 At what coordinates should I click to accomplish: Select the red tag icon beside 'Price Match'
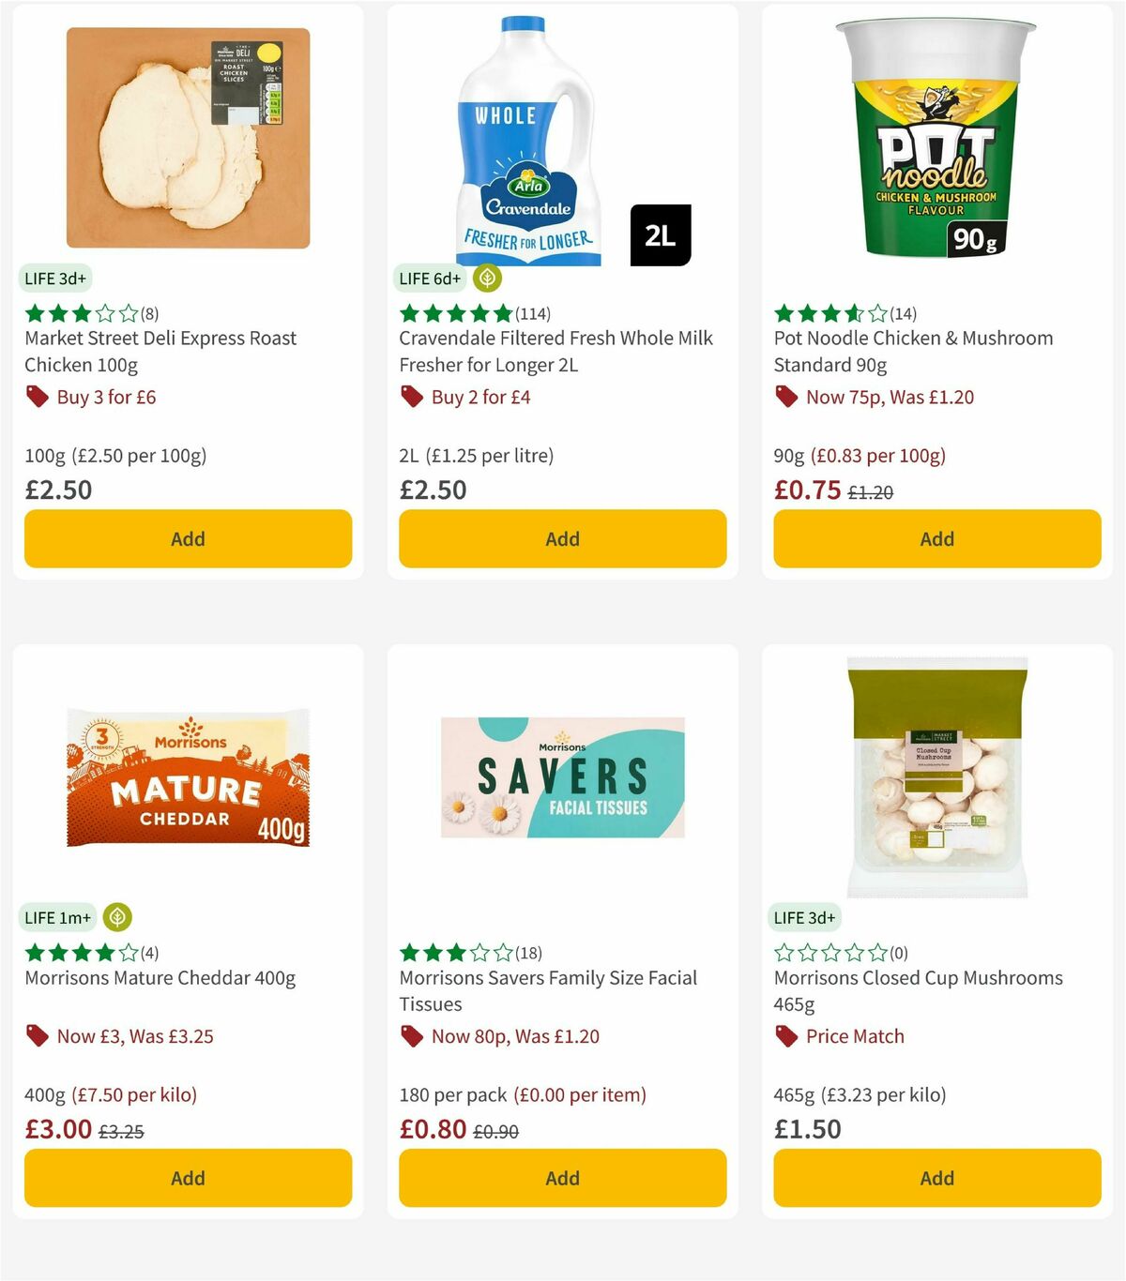[x=785, y=1037]
